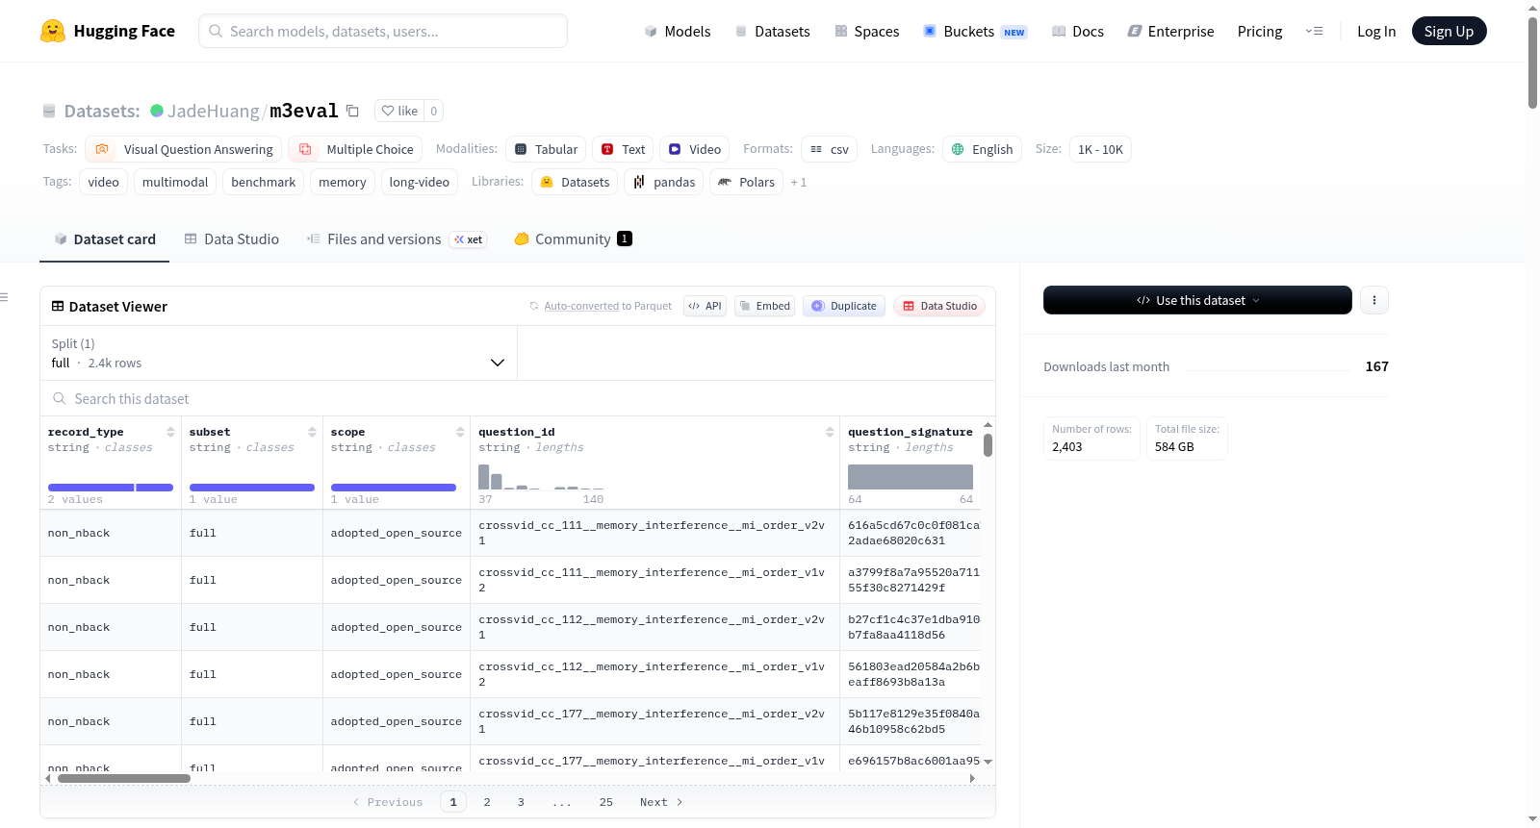Image resolution: width=1540 pixels, height=828 pixels.
Task: Open the JadeHuang user profile link
Action: click(x=214, y=111)
